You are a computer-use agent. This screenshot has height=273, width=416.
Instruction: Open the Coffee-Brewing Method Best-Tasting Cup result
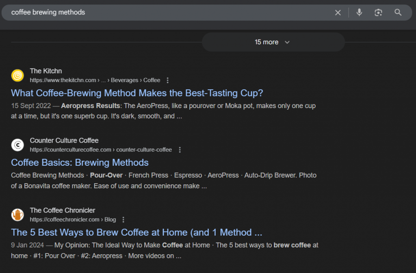click(137, 93)
